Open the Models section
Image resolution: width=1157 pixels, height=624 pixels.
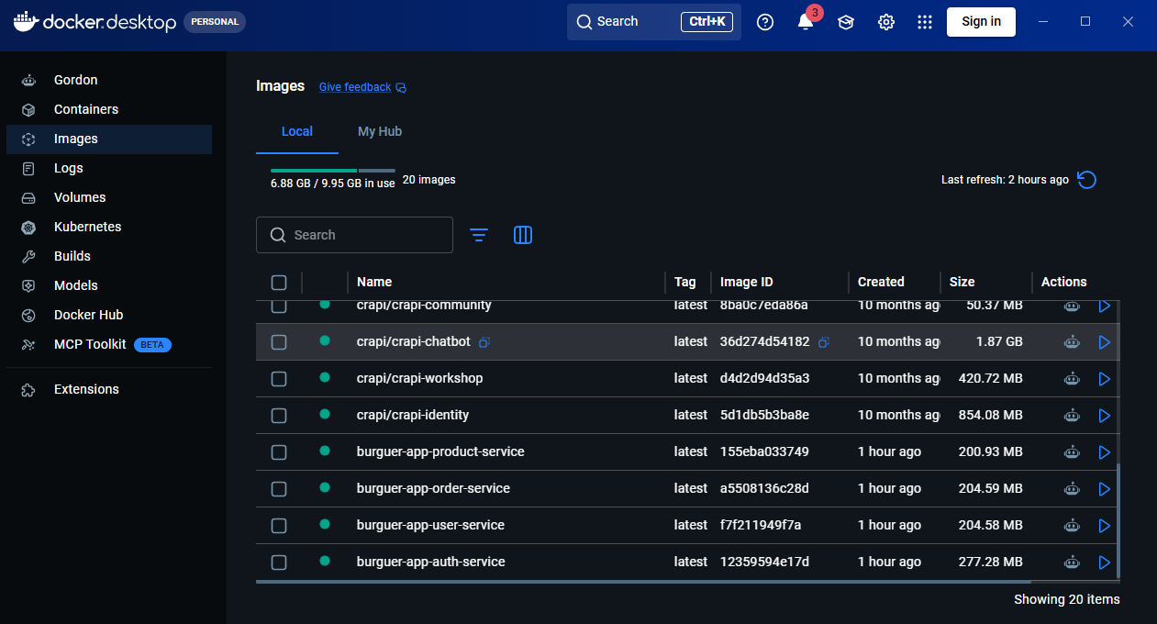tap(108, 285)
